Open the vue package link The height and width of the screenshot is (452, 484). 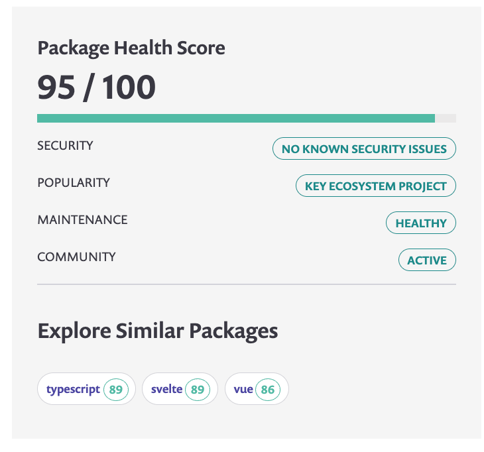click(243, 389)
